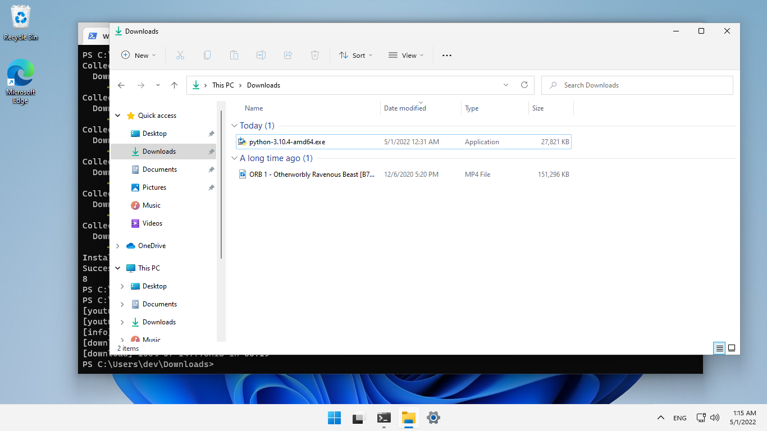Open the See more ellipsis menu
This screenshot has height=431, width=767.
[447, 55]
